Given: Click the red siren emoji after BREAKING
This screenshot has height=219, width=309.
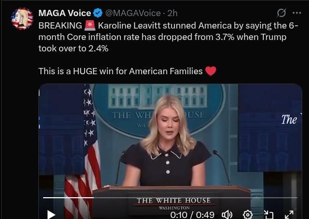Looking at the screenshot, I should pos(90,25).
